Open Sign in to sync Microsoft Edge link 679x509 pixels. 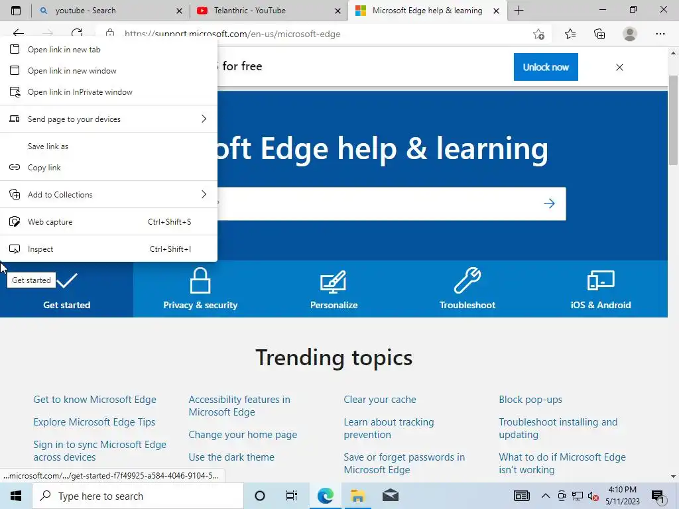[x=100, y=451]
